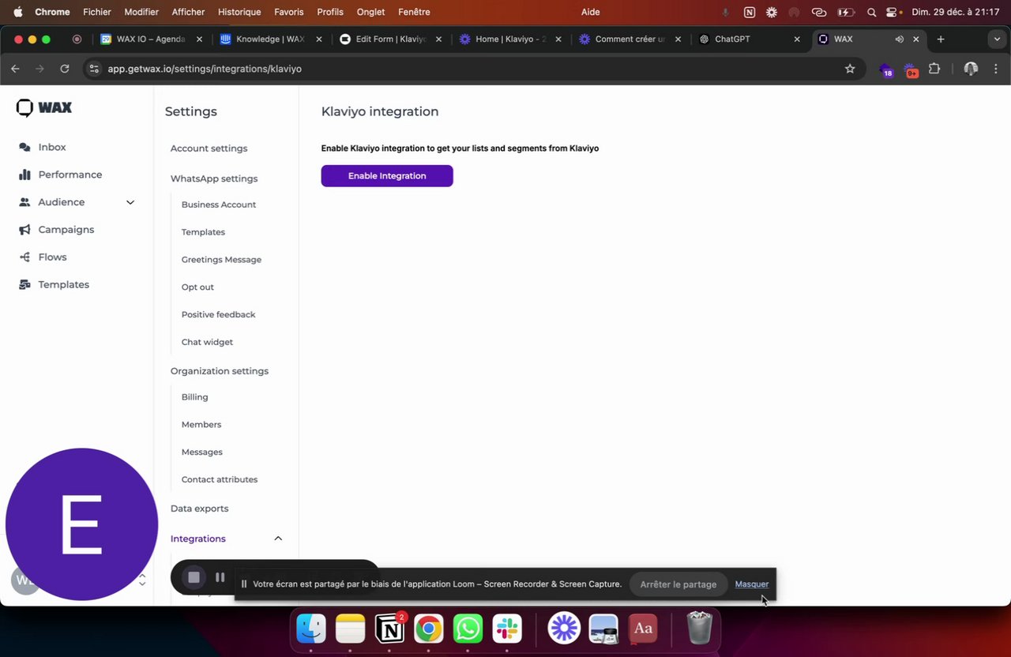1011x657 pixels.
Task: Click the Loom camera bubble avatar
Action: (81, 524)
